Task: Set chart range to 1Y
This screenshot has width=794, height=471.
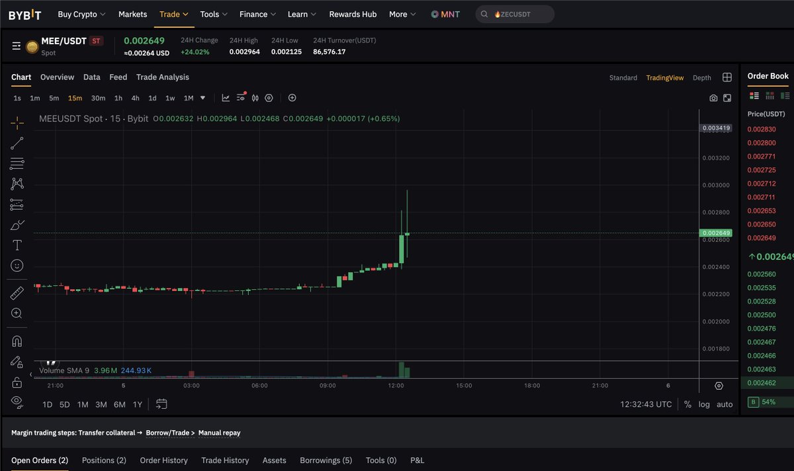Action: [x=137, y=404]
